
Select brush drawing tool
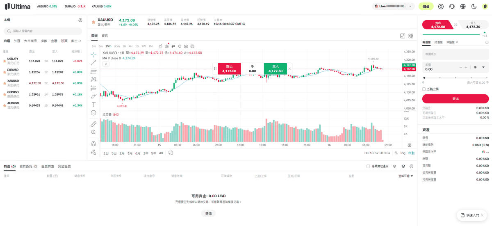93,96
